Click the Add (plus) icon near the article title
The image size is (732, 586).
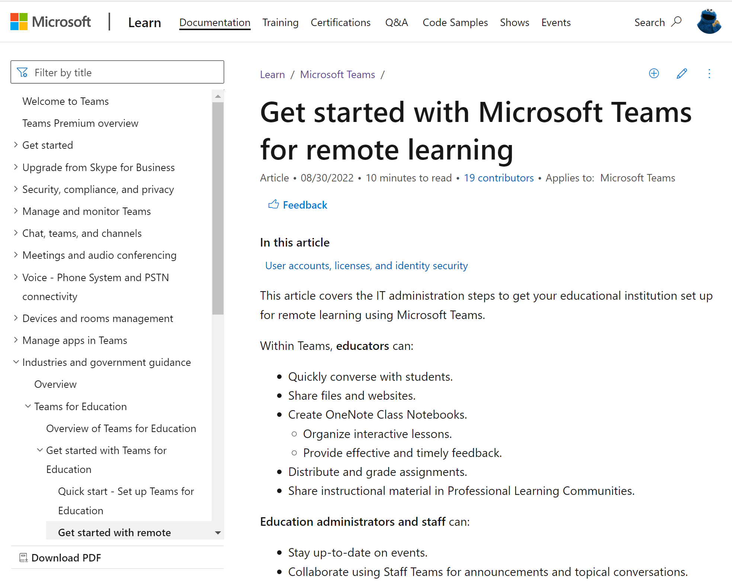coord(653,74)
